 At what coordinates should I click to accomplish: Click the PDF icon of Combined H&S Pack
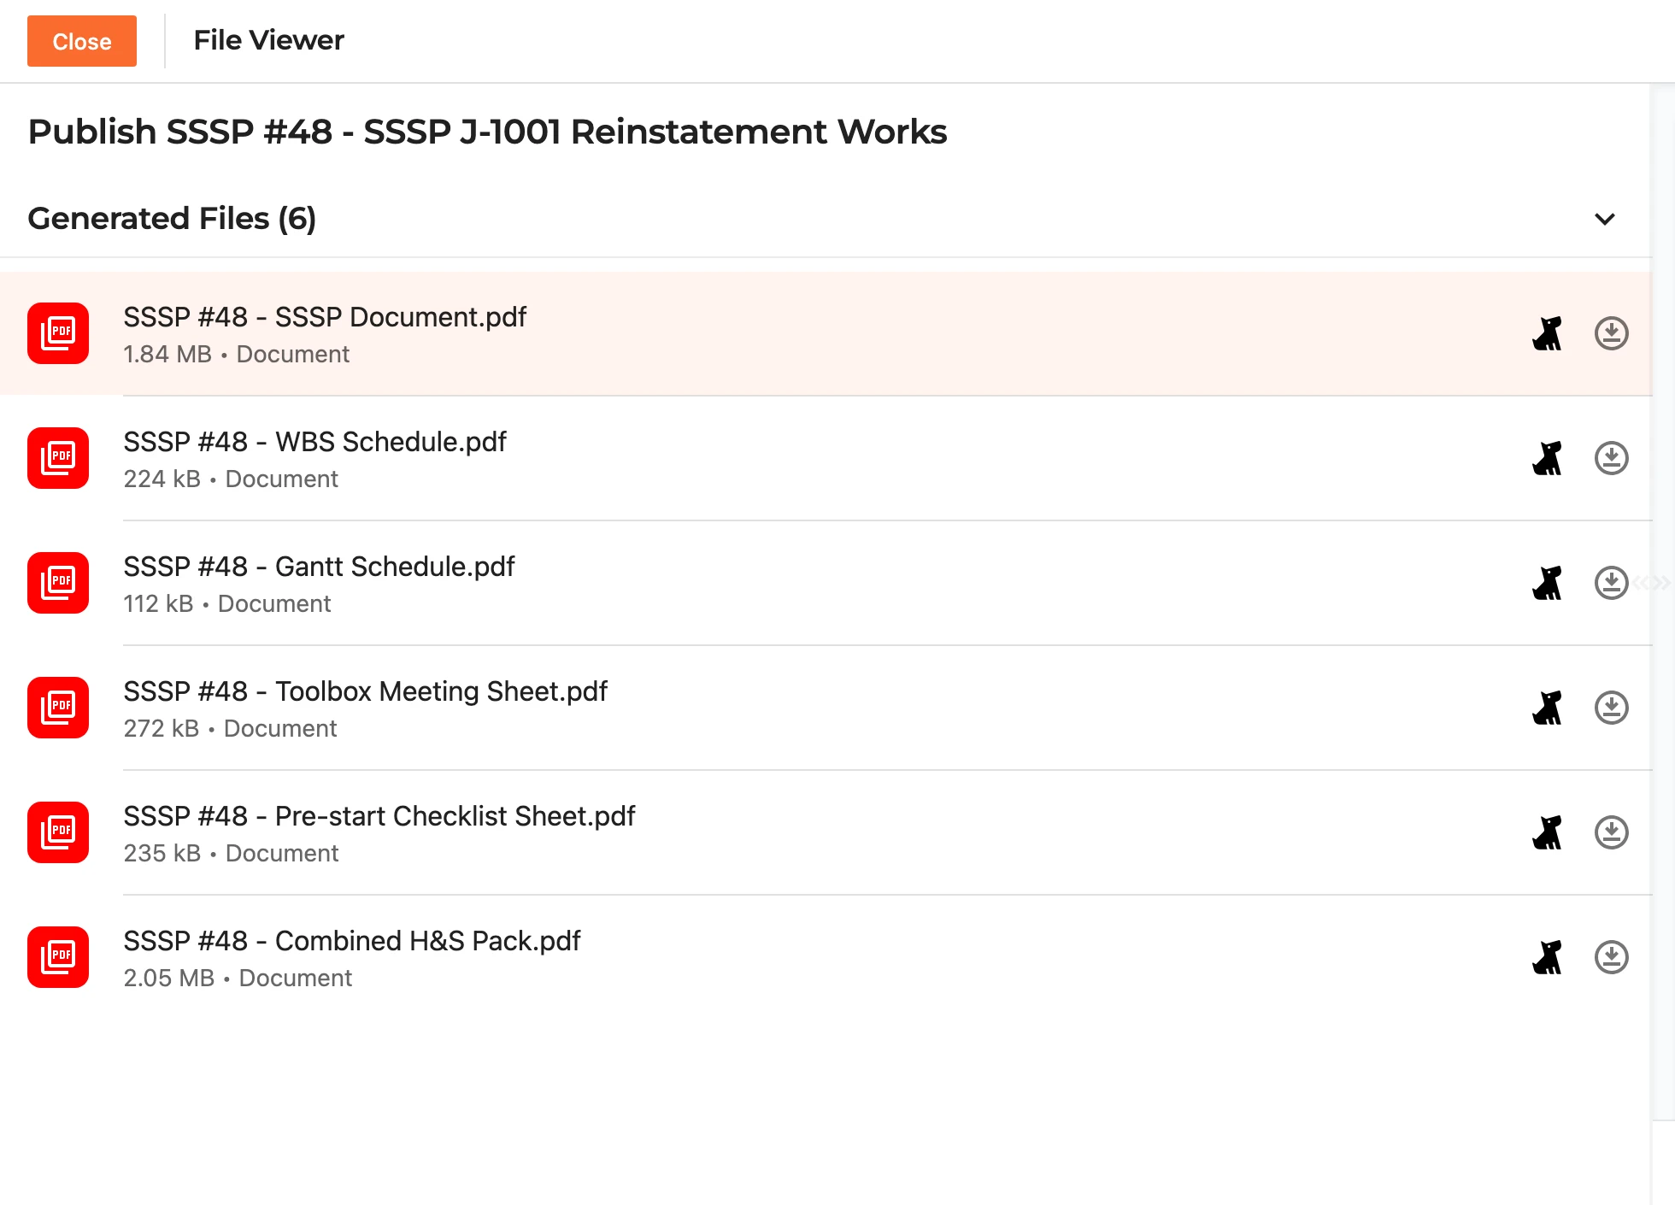58,957
